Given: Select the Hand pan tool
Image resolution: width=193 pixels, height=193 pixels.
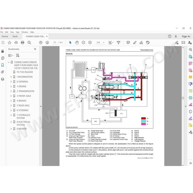Looking at the screenshot, I should tap(77, 42).
